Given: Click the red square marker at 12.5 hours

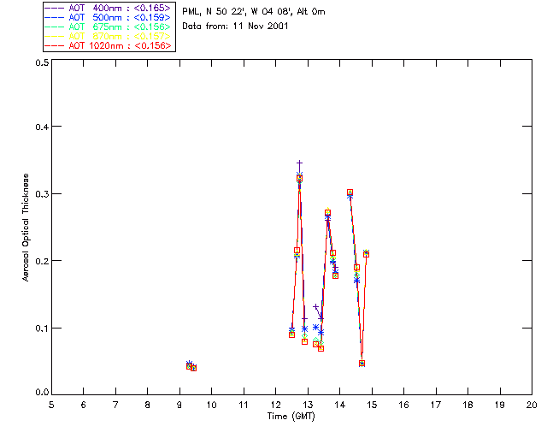Looking at the screenshot, I should pyautogui.click(x=292, y=334).
